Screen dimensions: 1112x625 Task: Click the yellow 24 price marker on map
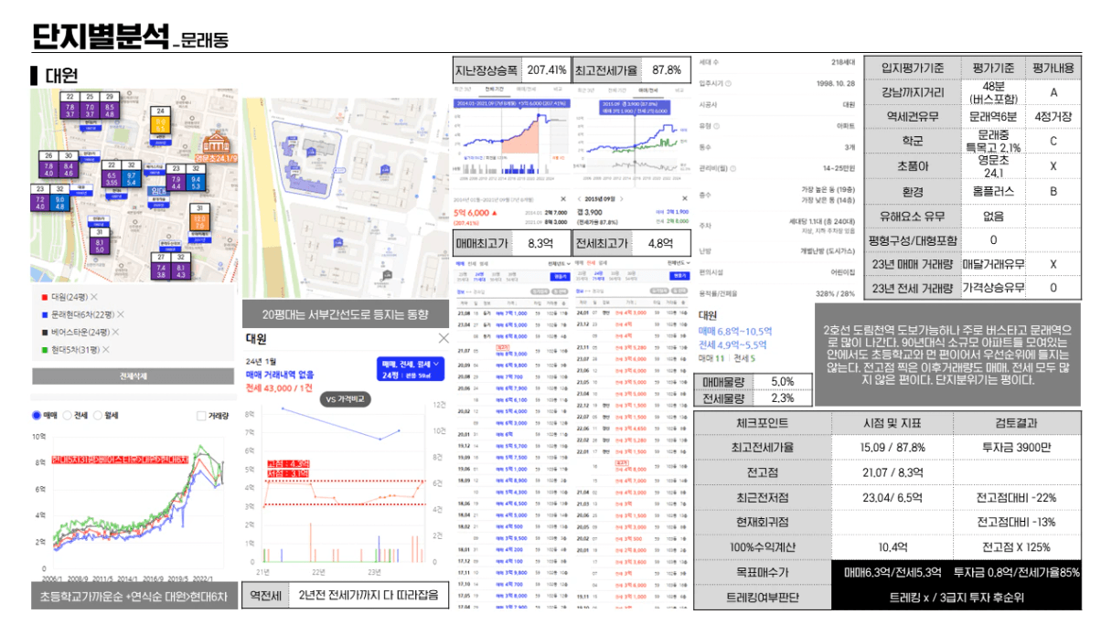(160, 122)
